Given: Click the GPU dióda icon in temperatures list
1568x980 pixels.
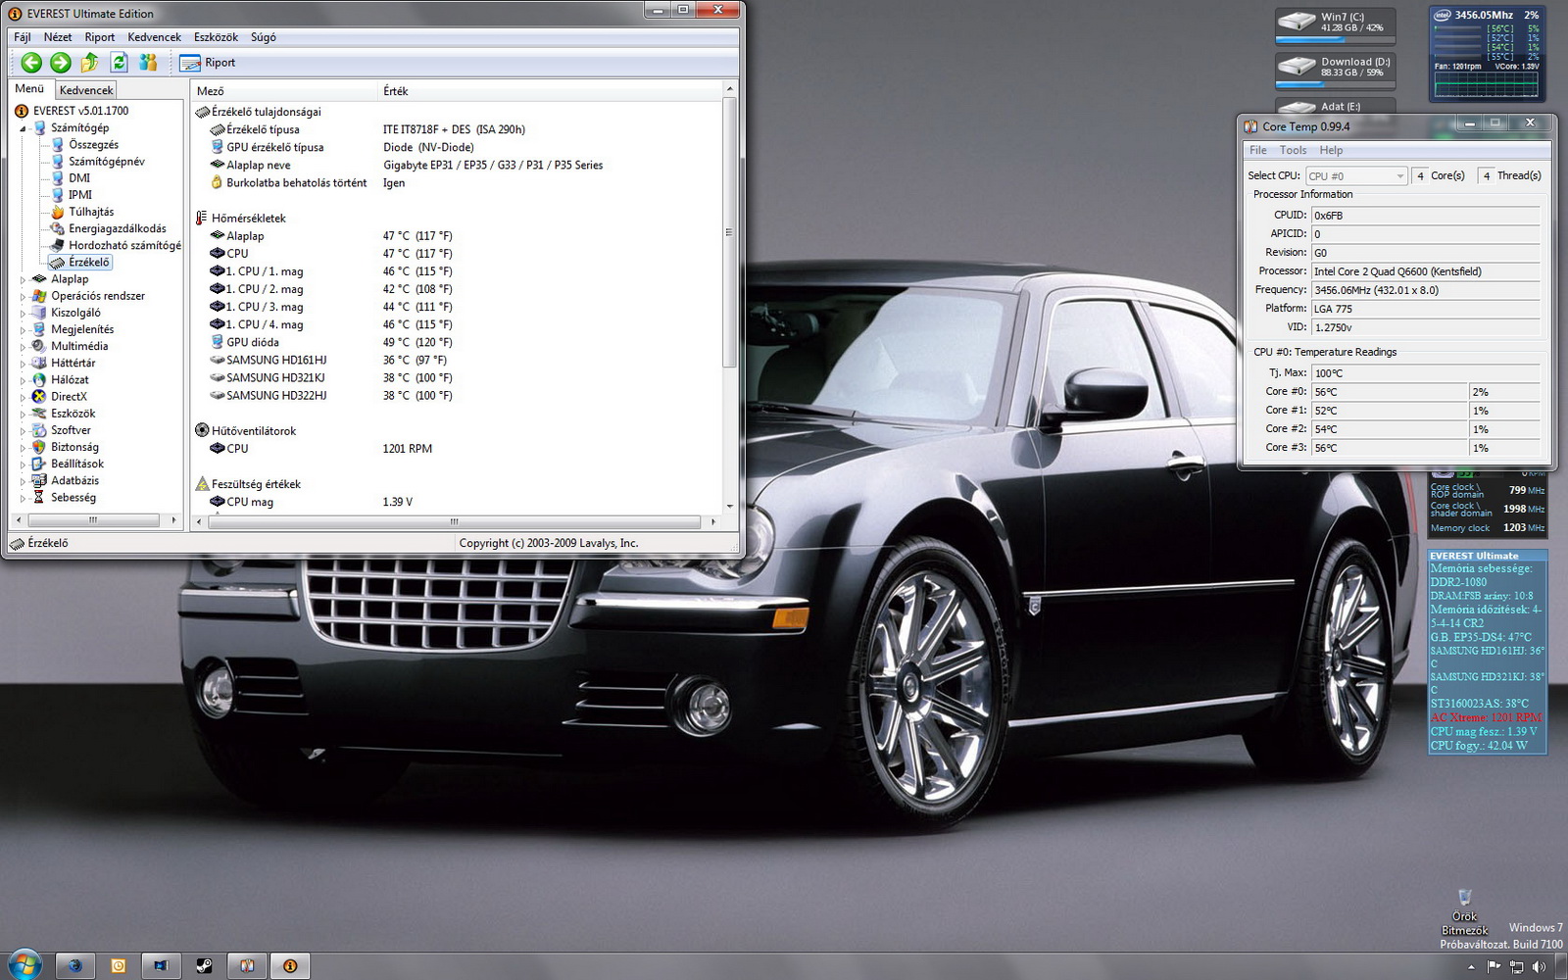Looking at the screenshot, I should [218, 342].
